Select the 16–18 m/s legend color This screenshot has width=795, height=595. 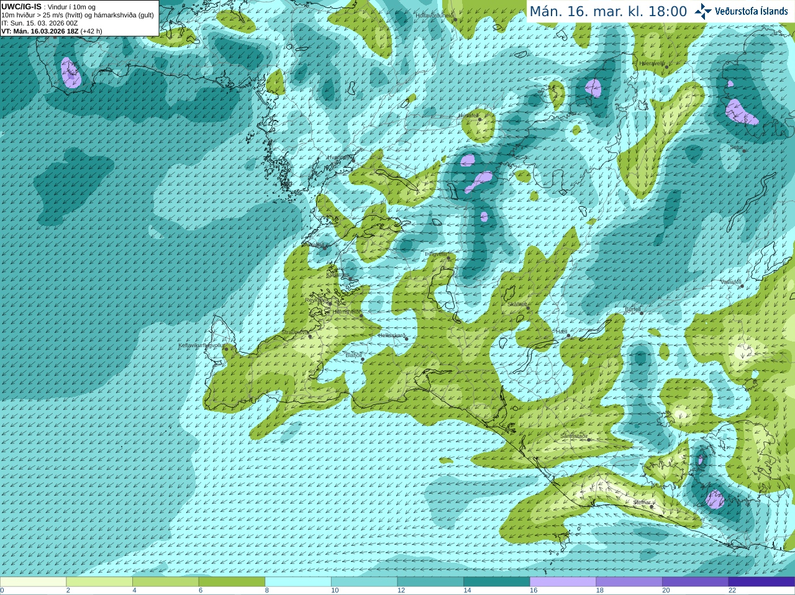[x=563, y=582]
